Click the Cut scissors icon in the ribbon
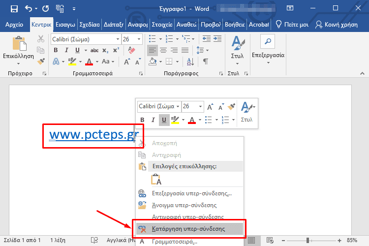Screen dimensions: 369x246 (41, 39)
